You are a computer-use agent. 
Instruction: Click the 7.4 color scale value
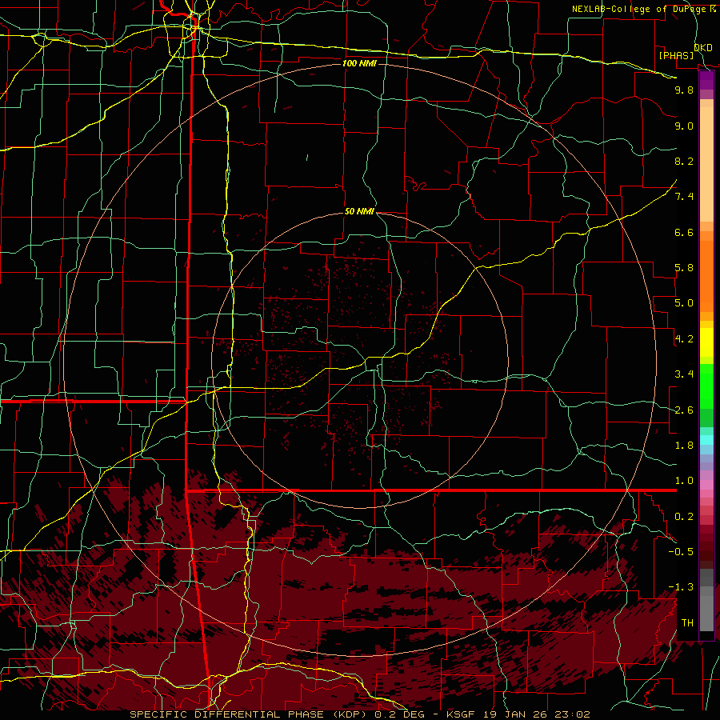point(684,197)
